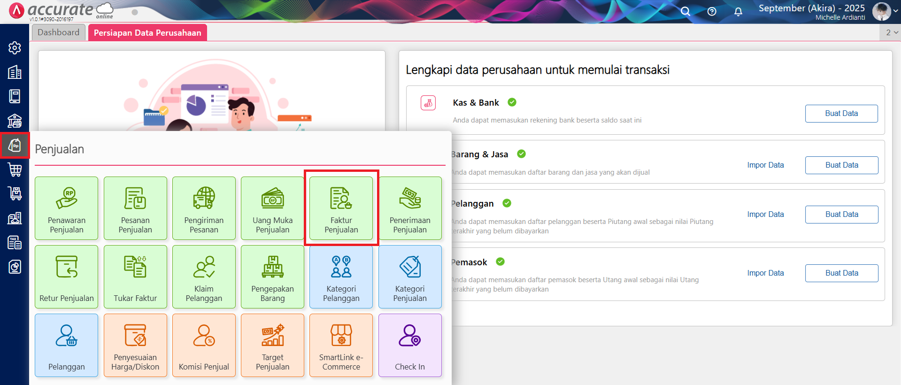The image size is (901, 385).
Task: Select Persiapan Data Perusahaan tab
Action: [x=147, y=32]
